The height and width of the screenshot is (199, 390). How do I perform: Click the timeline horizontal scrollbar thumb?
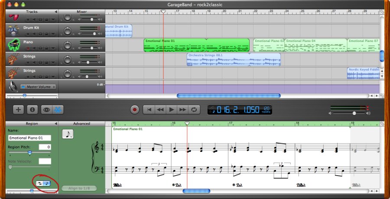pyautogui.click(x=228, y=96)
